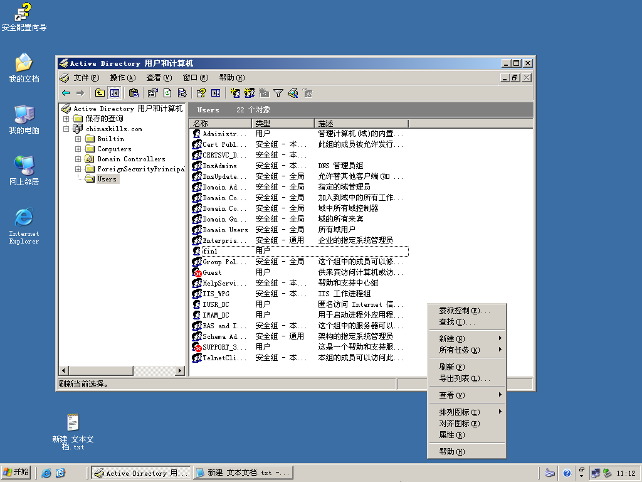
Task: Open the 所有任务 context submenu
Action: click(466, 350)
